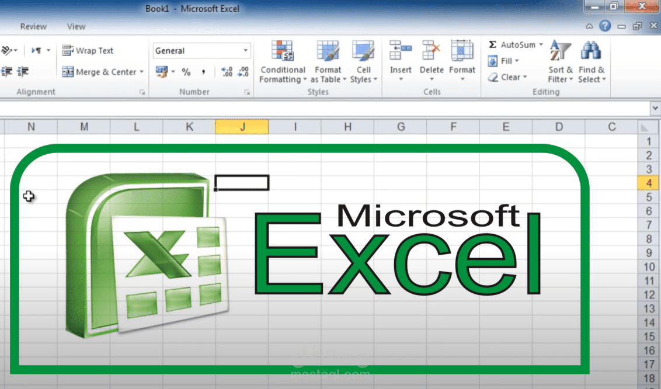The width and height of the screenshot is (661, 389).
Task: Toggle Wrap Text
Action: 88,51
